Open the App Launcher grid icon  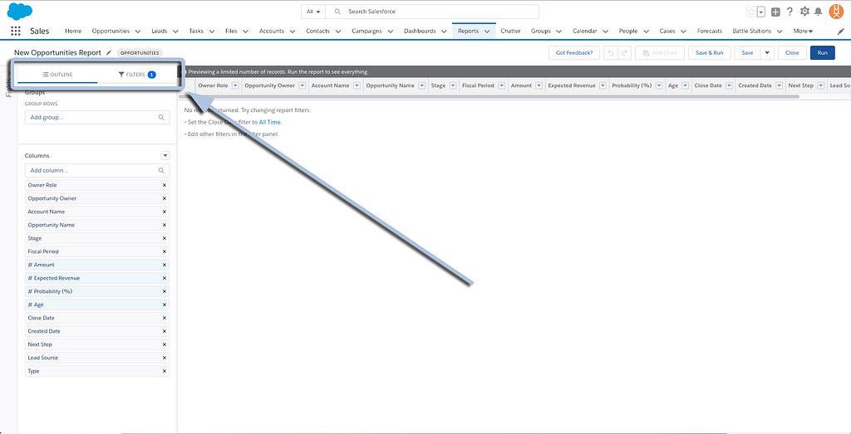click(x=16, y=31)
